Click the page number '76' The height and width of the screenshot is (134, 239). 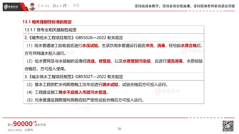pos(119,129)
